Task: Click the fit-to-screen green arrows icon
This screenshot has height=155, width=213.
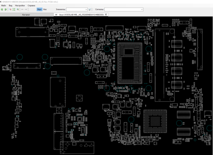Action: pyautogui.click(x=14, y=9)
